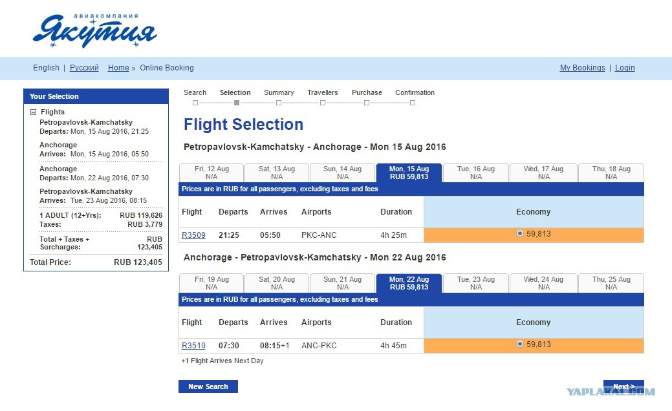Click the New Search button
The height and width of the screenshot is (411, 672).
[x=208, y=386]
